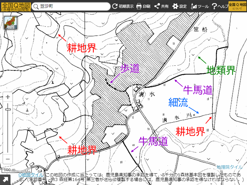Click the 初期表示 reset view icon
The width and height of the screenshot is (247, 185).
point(115,6)
